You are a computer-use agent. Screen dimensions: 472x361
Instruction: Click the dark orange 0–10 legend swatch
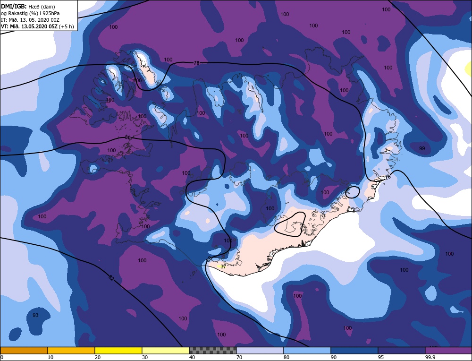(24, 350)
